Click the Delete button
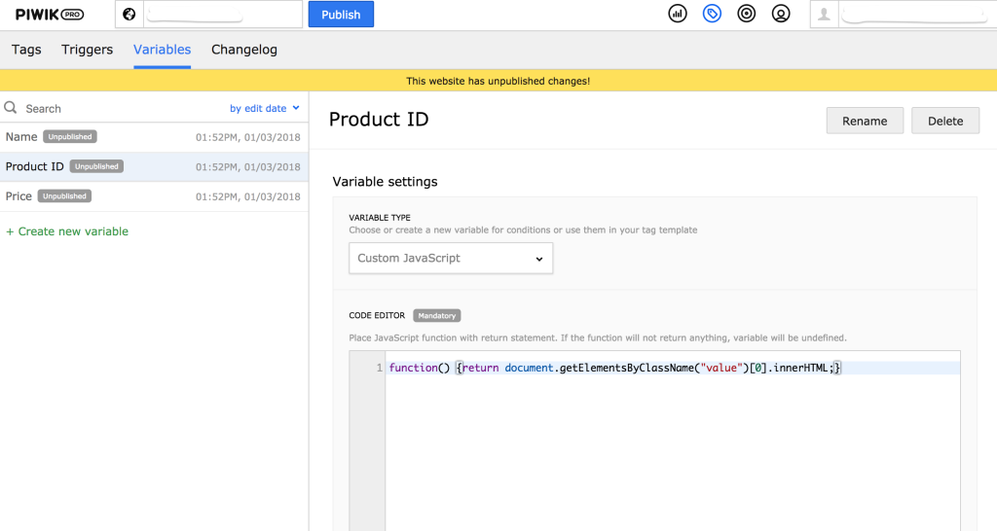Image resolution: width=997 pixels, height=531 pixels. click(945, 121)
